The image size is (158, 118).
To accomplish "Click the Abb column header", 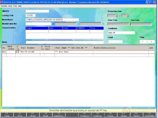I will pyautogui.click(x=151, y=48).
